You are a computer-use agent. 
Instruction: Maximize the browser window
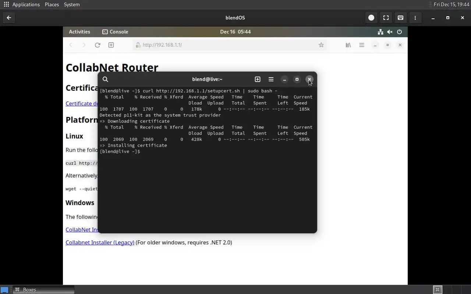pos(387,45)
